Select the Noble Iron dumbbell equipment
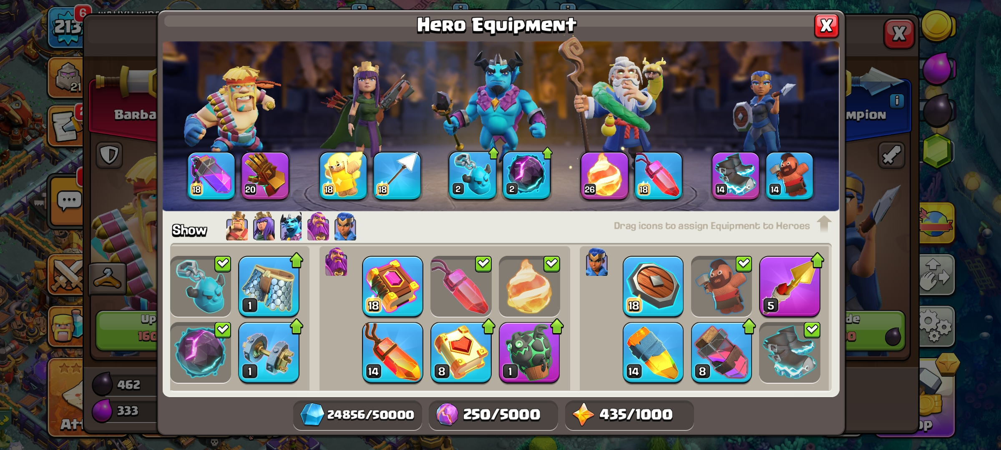The height and width of the screenshot is (450, 1001). point(269,353)
